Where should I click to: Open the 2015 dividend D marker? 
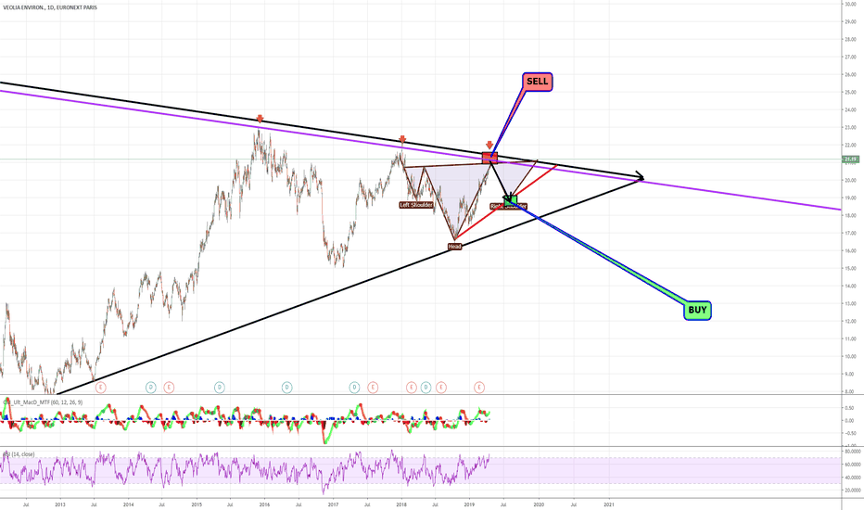click(220, 388)
